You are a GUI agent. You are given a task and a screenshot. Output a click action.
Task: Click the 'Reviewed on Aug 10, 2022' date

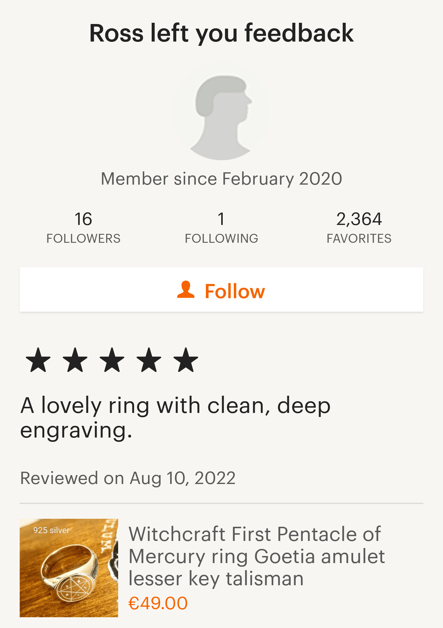128,478
